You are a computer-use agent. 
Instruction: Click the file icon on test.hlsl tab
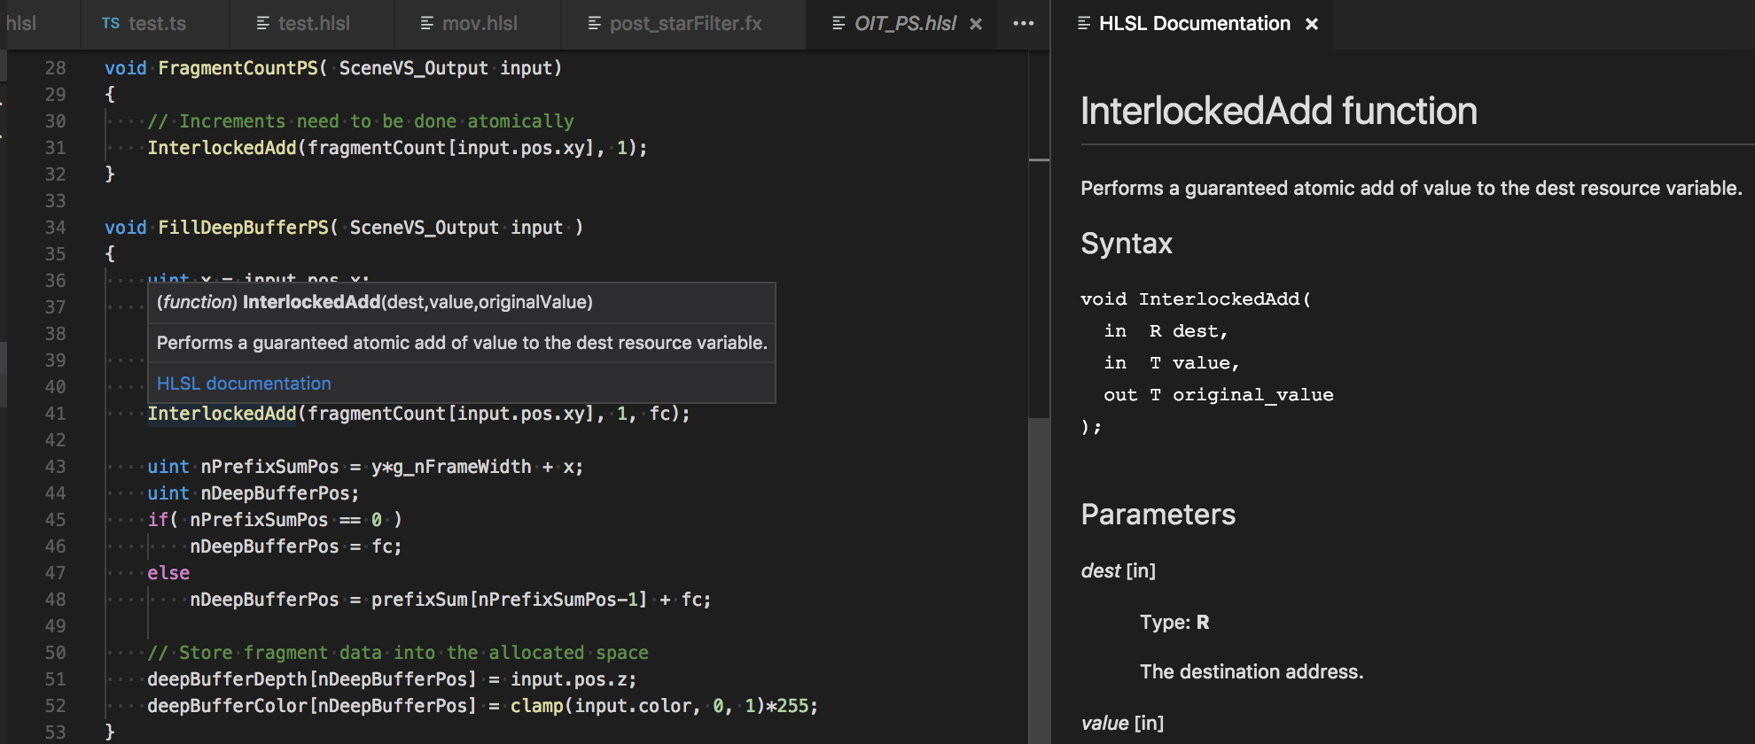point(263,23)
